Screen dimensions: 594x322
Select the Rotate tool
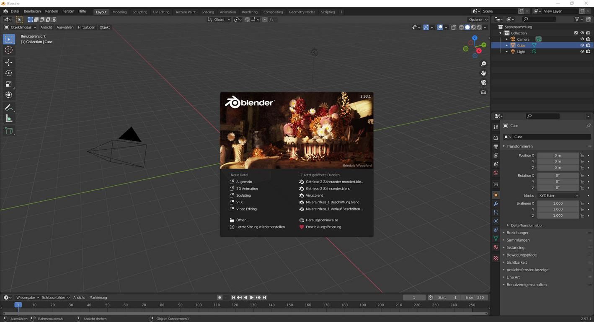[8, 73]
